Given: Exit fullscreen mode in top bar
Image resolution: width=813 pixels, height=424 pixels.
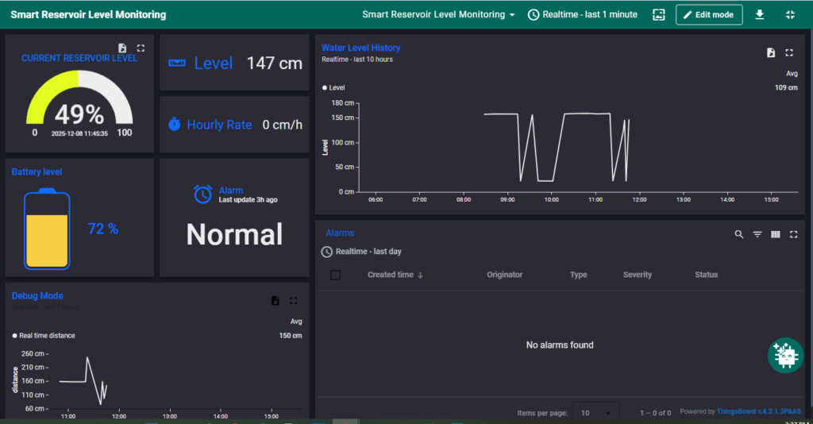Looking at the screenshot, I should pos(789,14).
